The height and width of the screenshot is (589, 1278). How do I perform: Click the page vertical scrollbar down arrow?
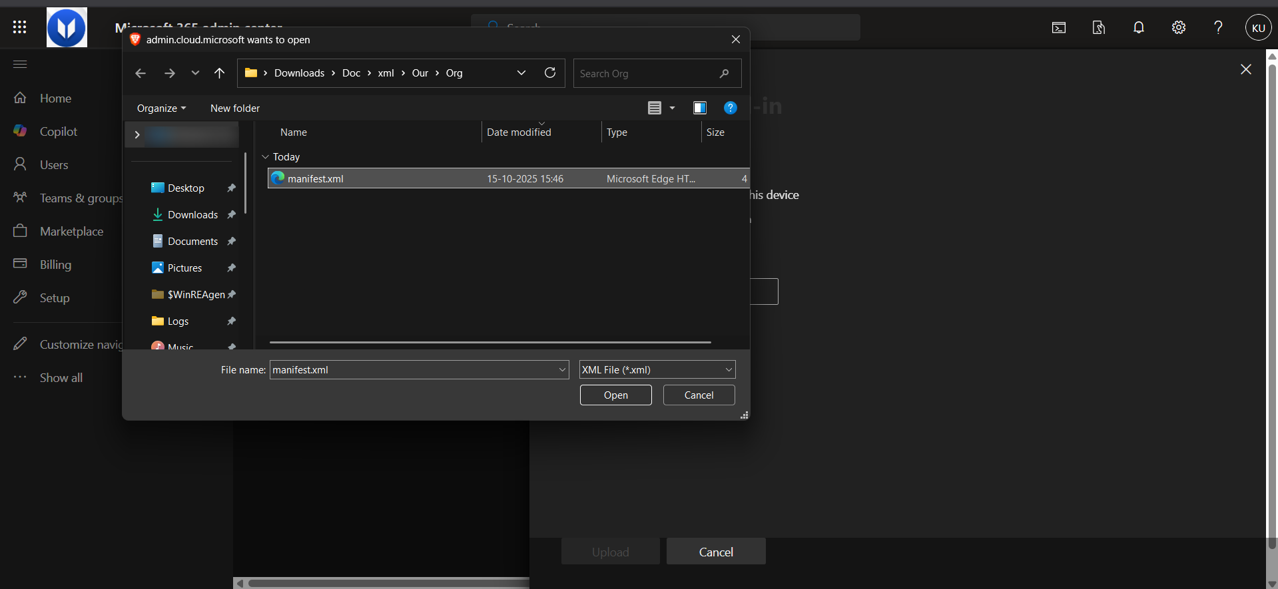tap(1272, 583)
